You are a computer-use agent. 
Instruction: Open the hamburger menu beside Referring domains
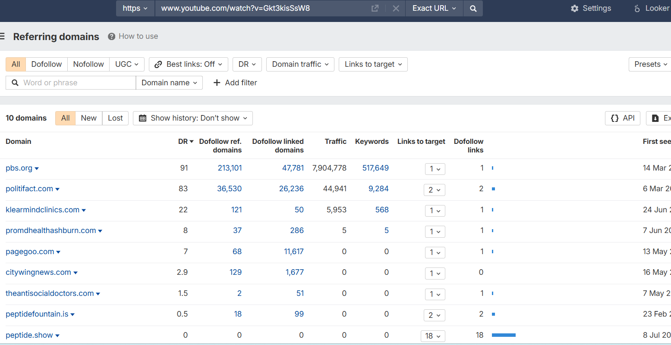[2, 37]
